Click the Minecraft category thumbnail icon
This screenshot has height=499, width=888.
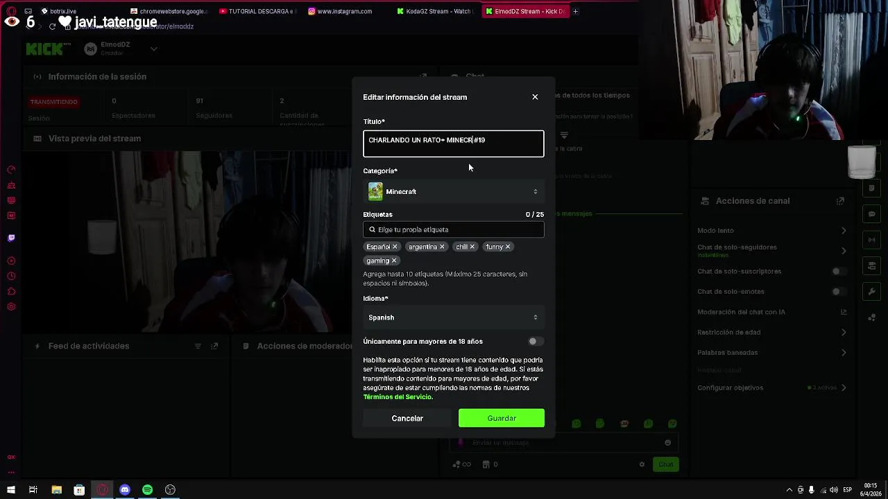coord(375,191)
